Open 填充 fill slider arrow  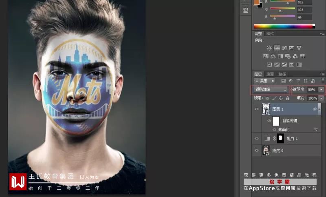(x=322, y=98)
